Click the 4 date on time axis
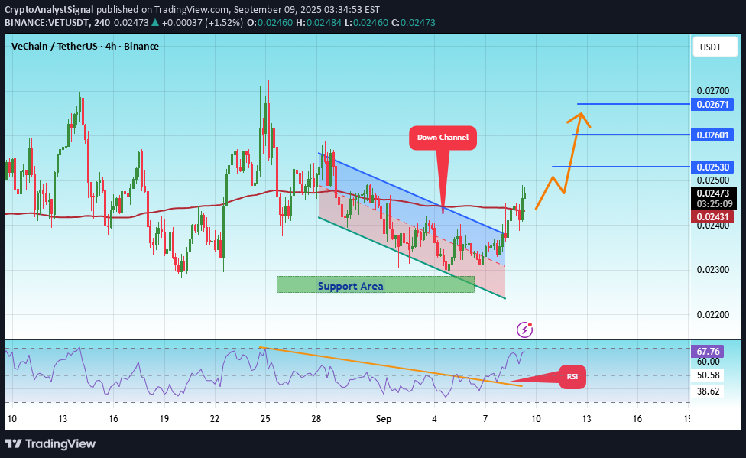 pos(434,419)
